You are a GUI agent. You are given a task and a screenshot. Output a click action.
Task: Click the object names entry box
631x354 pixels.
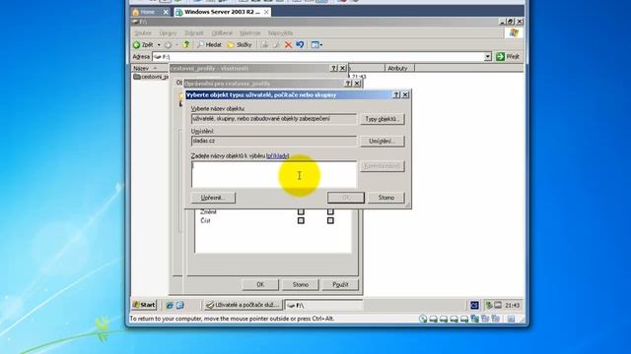point(274,175)
